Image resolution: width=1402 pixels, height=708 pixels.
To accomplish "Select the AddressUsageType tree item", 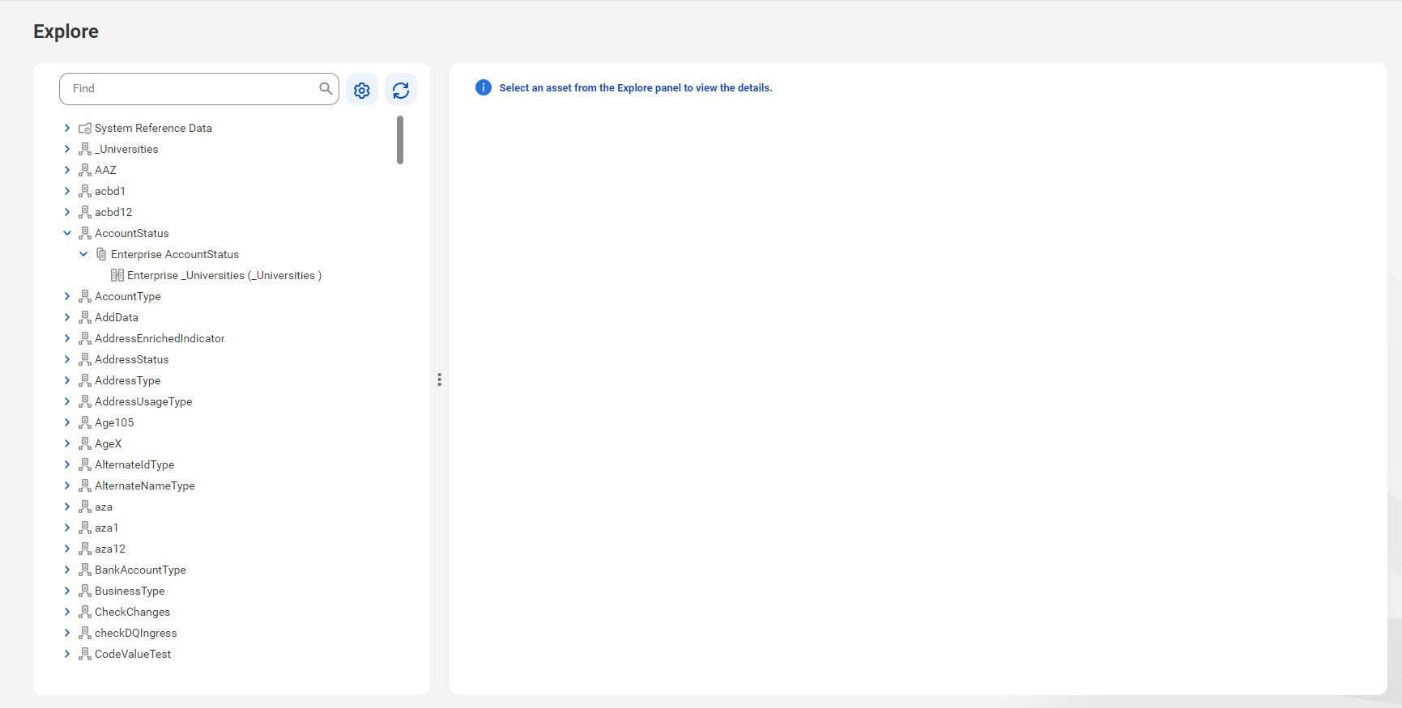I will (143, 401).
